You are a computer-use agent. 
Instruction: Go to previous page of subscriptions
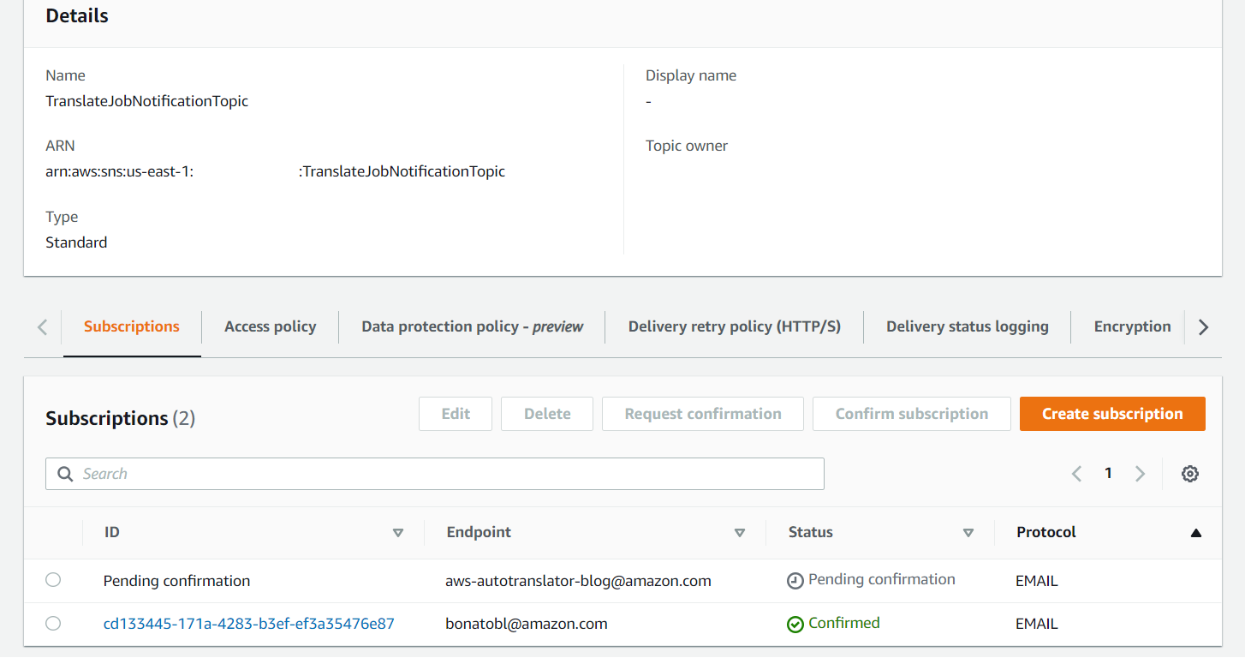[x=1077, y=474]
